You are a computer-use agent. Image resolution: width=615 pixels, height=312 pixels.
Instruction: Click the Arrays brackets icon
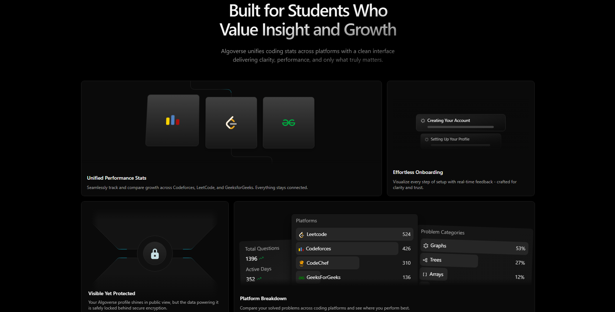pyautogui.click(x=425, y=274)
